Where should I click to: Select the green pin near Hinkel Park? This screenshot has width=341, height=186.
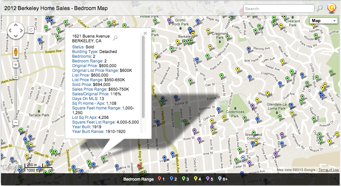[x=155, y=21]
